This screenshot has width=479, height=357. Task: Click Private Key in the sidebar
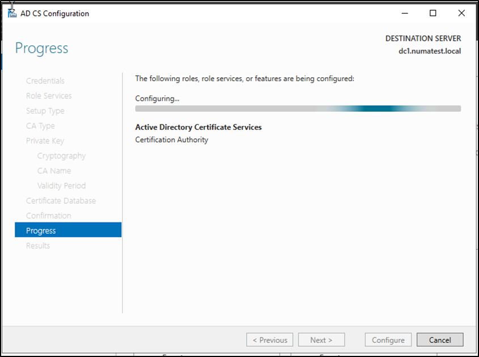[x=45, y=141]
